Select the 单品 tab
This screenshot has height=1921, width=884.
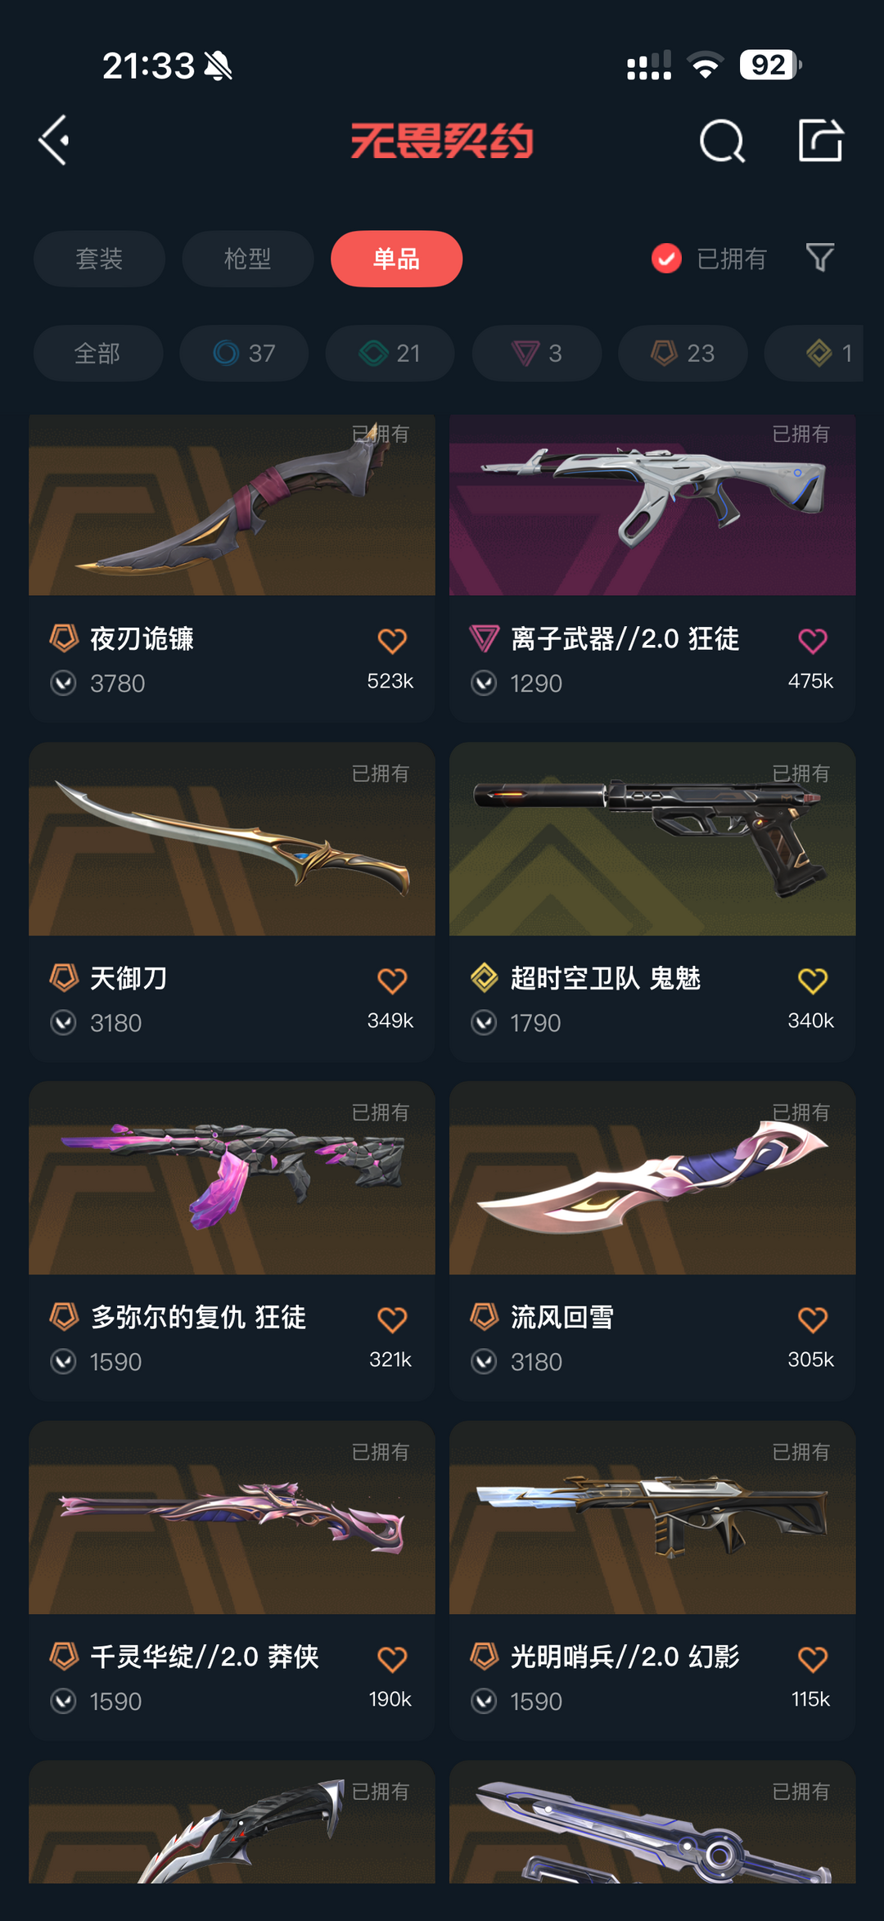396,259
